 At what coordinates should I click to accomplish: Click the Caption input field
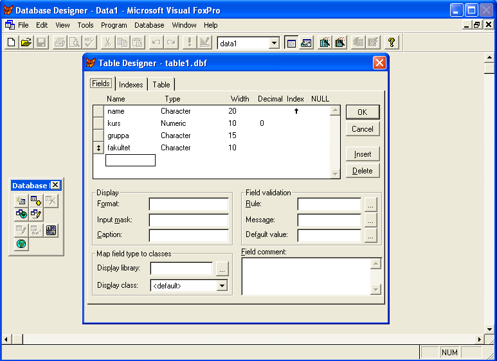point(188,236)
